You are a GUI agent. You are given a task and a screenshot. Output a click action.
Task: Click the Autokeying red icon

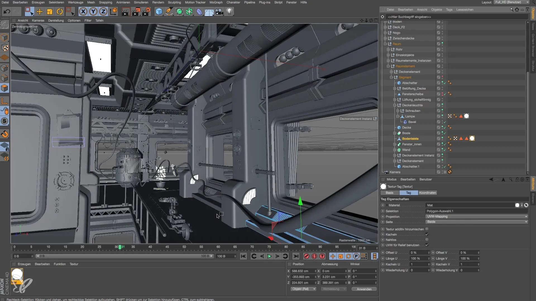point(314,256)
